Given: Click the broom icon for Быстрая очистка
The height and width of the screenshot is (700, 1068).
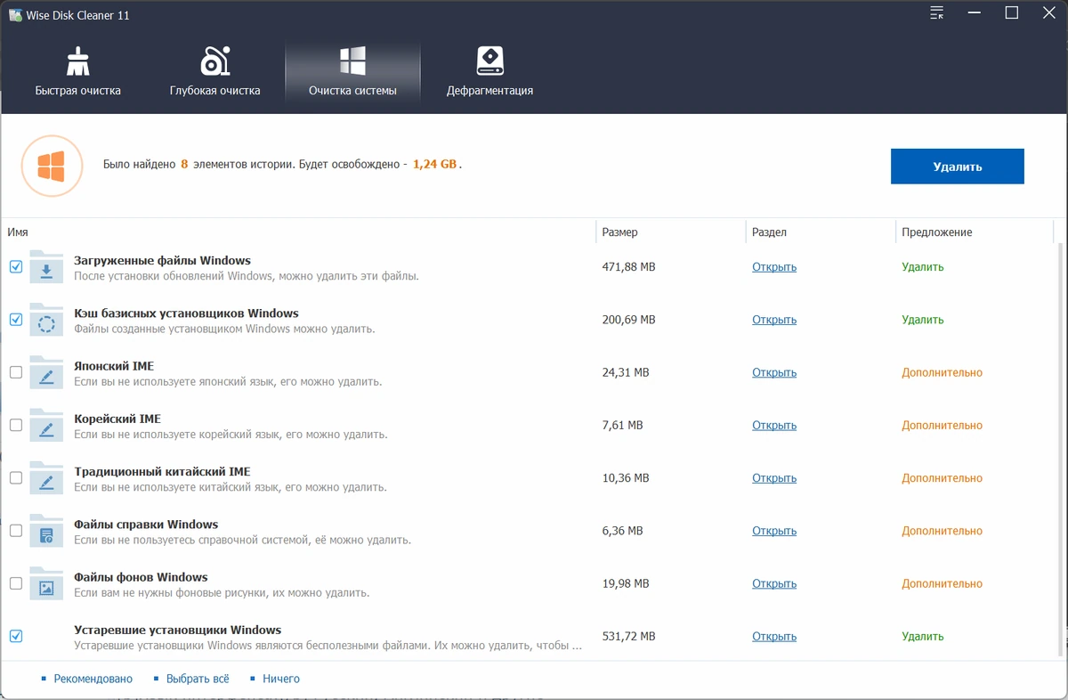Looking at the screenshot, I should [78, 61].
